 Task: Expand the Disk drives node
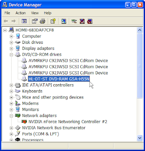coord(11,43)
